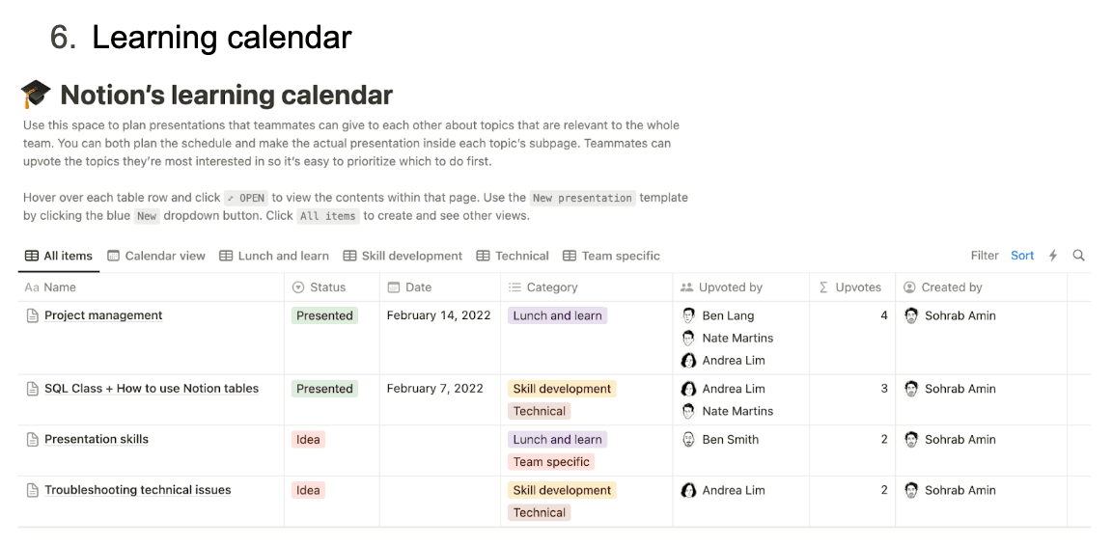Click the Presentation skills page icon

tap(32, 439)
